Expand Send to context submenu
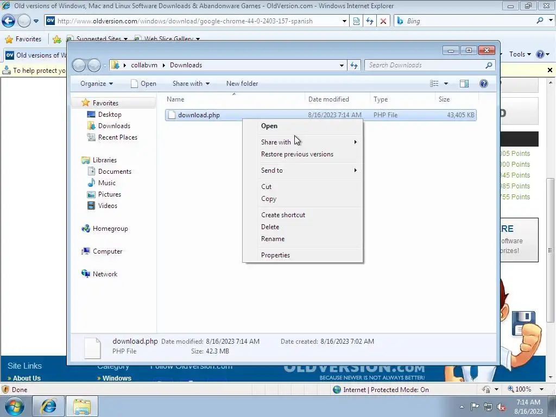Viewport: 556px width, 417px height. coord(303,170)
